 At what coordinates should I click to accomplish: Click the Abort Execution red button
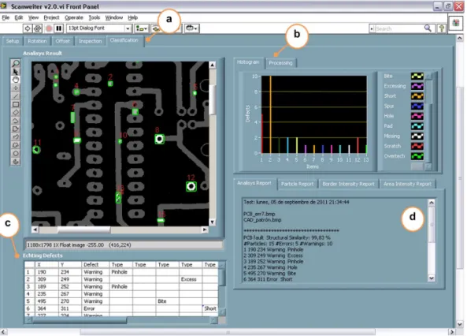point(49,28)
